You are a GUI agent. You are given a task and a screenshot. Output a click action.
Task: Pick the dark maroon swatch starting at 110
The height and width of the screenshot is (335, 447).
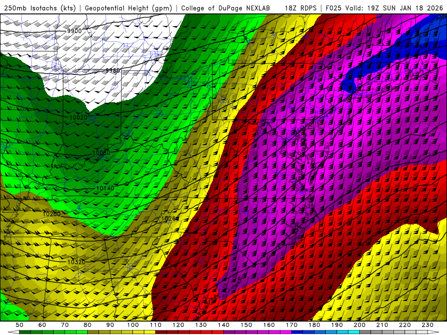[x=161, y=332]
